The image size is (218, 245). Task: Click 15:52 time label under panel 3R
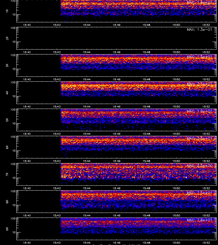(206, 79)
